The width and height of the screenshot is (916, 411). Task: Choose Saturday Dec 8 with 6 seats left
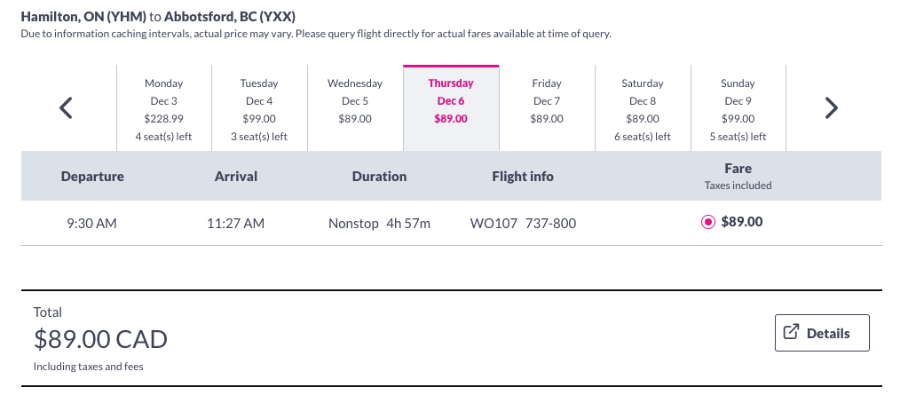(x=643, y=109)
